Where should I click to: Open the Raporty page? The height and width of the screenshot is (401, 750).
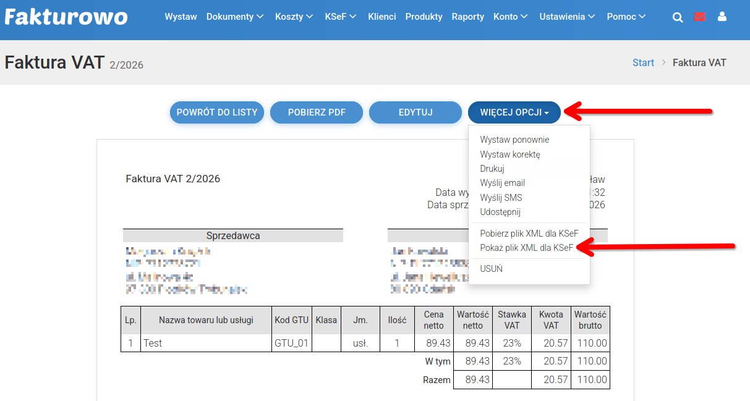(x=467, y=17)
